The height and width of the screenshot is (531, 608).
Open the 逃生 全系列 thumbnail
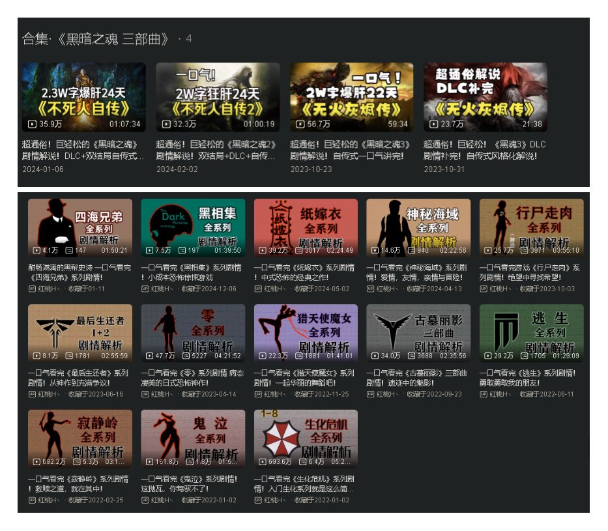pyautogui.click(x=532, y=334)
